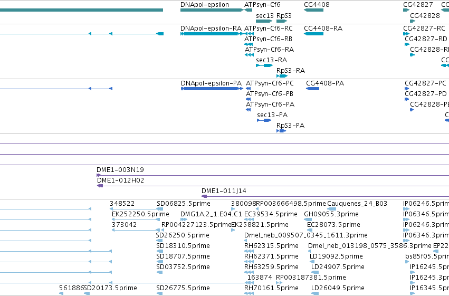Click the RpS3 gene feature
Screen dimensions: 449x296
[x=282, y=21]
